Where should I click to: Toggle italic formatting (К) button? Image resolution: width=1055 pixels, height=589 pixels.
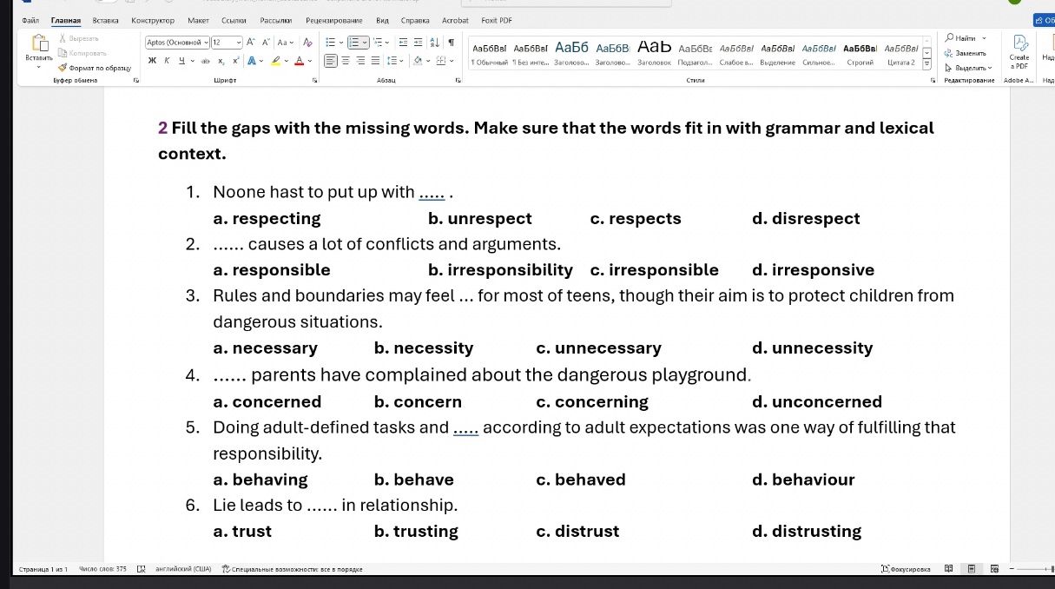pyautogui.click(x=166, y=60)
